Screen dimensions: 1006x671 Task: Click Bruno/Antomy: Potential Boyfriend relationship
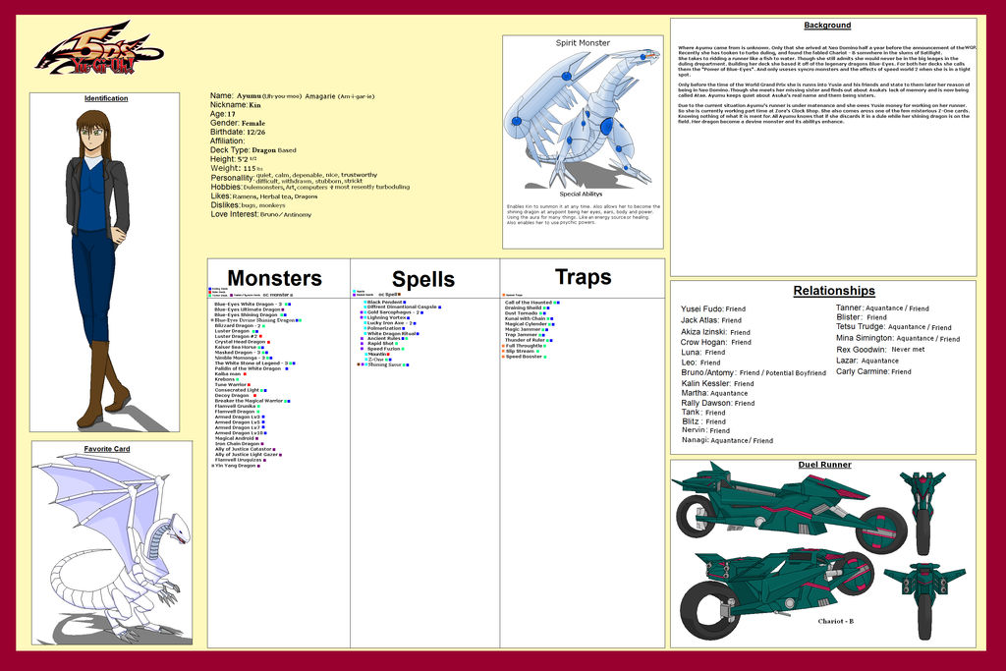click(x=754, y=372)
